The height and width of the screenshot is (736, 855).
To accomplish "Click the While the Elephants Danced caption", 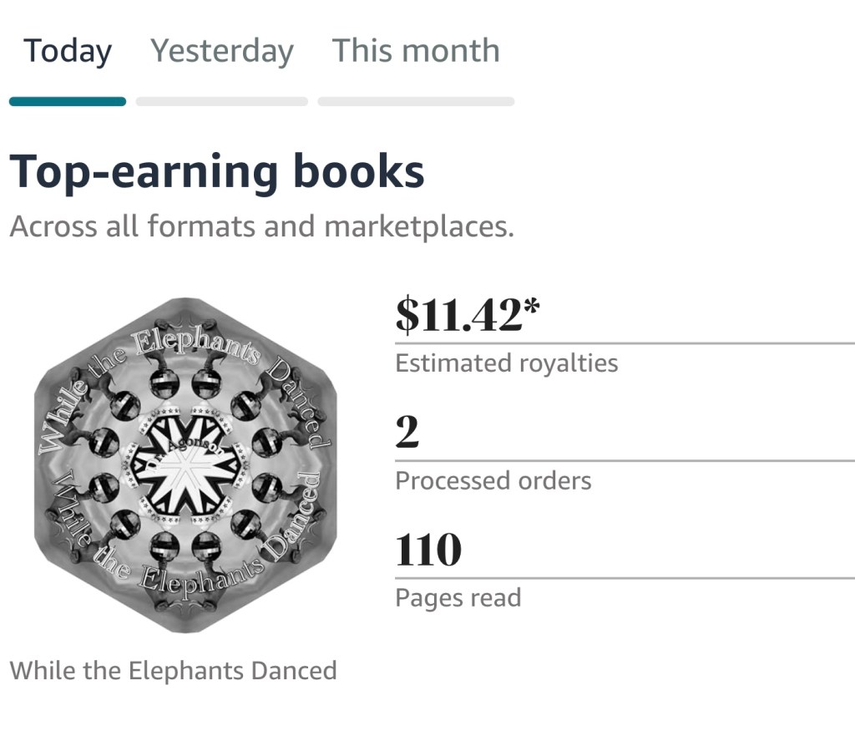I will point(174,670).
